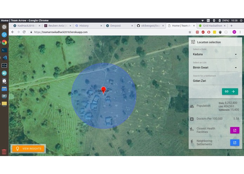Switch to the Grid Hackathon tab
Viewport: 244px width, 174px height.
[x=212, y=26]
